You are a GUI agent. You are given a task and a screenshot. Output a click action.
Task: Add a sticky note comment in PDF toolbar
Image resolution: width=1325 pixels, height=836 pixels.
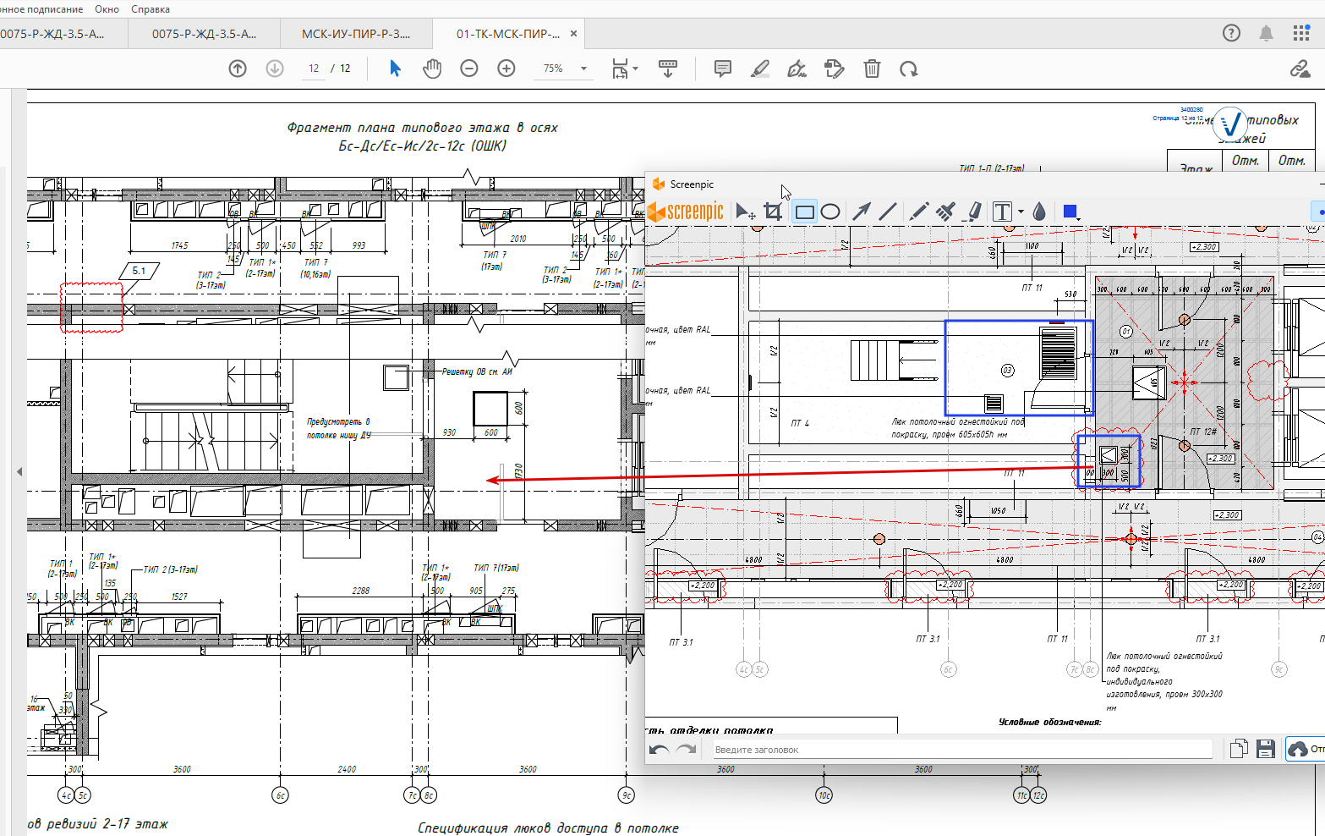click(722, 69)
